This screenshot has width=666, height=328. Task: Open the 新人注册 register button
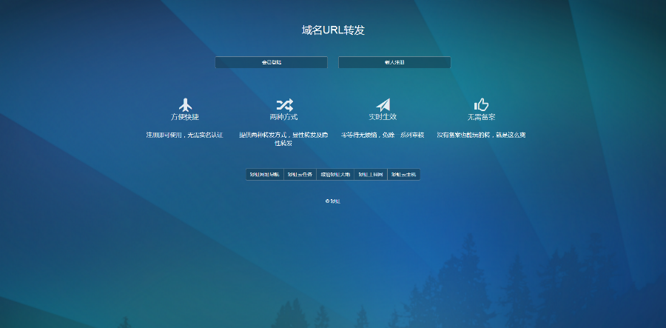394,62
